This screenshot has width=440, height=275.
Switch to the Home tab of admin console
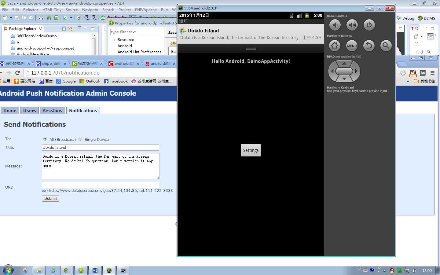point(10,111)
